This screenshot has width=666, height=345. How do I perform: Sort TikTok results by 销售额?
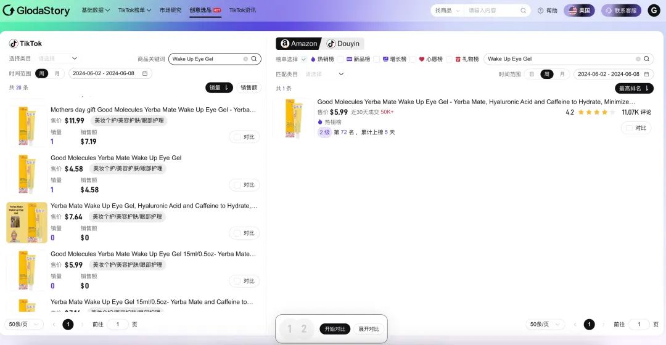[x=249, y=87]
